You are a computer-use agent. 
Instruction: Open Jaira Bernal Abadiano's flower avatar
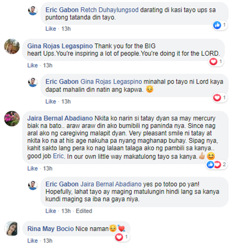tap(12, 119)
